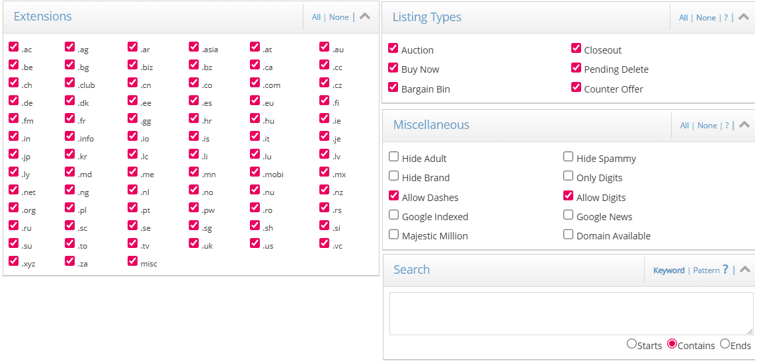Enable Only Digits filter
The height and width of the screenshot is (363, 761).
[x=569, y=176]
